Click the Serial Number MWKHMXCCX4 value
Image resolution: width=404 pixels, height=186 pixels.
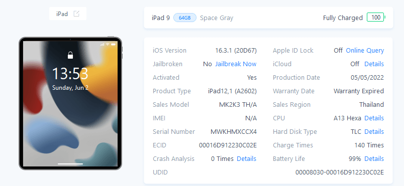(234, 132)
